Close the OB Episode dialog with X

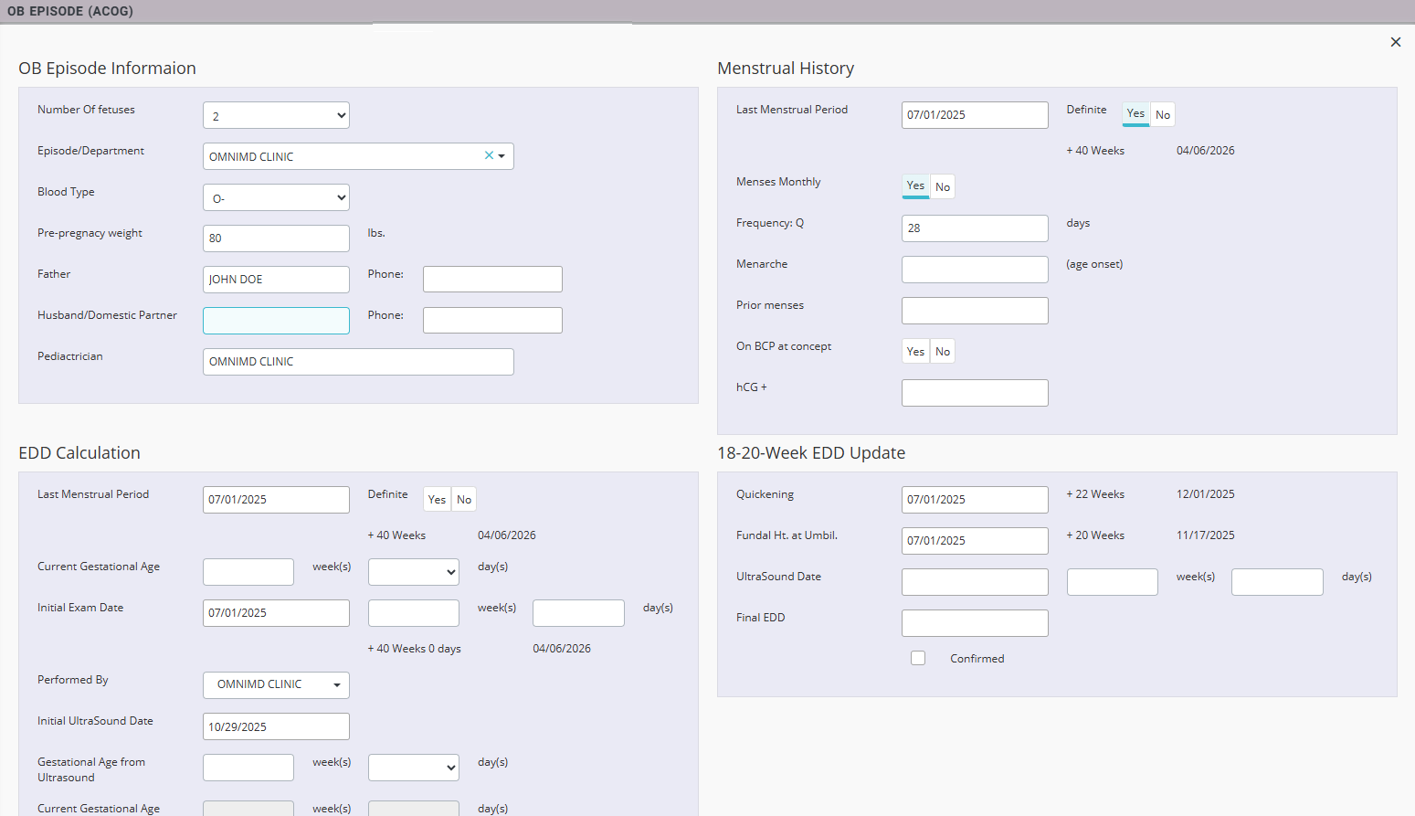(x=1395, y=42)
